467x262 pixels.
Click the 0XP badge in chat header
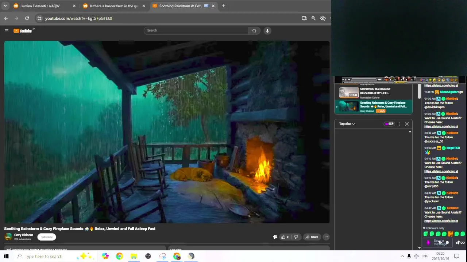coord(389,124)
